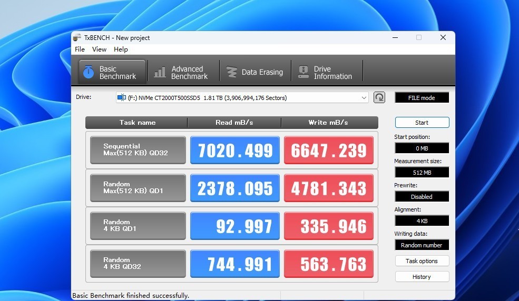This screenshot has width=519, height=301.
Task: Click the TxBENCH - New project window title
Action: (x=117, y=38)
